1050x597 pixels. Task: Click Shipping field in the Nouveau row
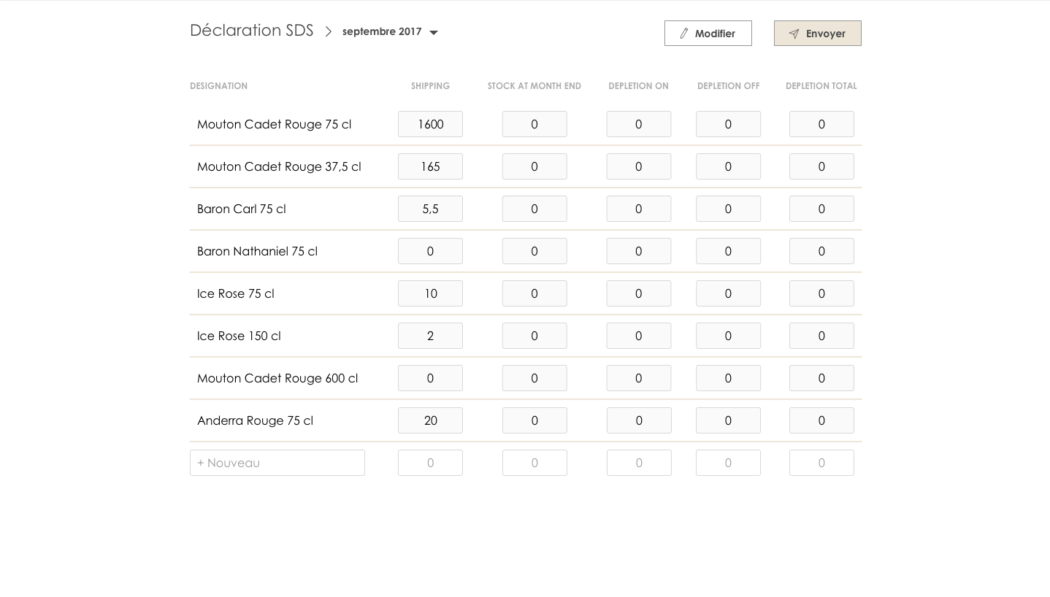pyautogui.click(x=430, y=463)
